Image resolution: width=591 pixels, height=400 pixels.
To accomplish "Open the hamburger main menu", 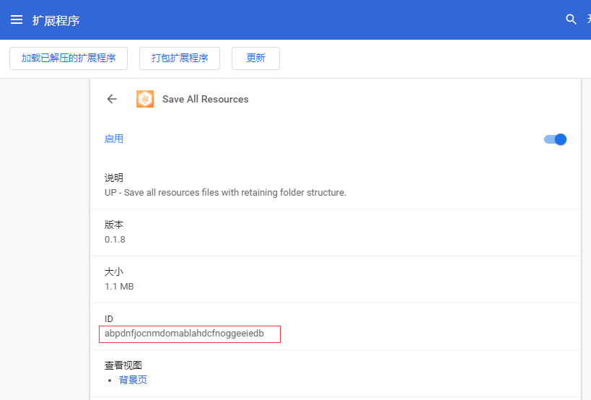I will 17,19.
